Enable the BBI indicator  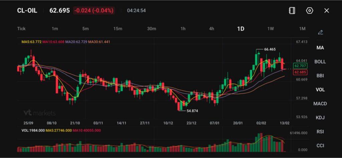tap(320, 76)
